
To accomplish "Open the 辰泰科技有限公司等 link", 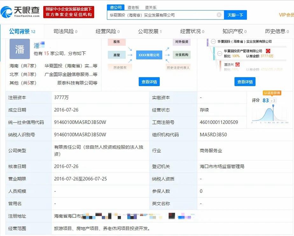I will pyautogui.click(x=77, y=83).
